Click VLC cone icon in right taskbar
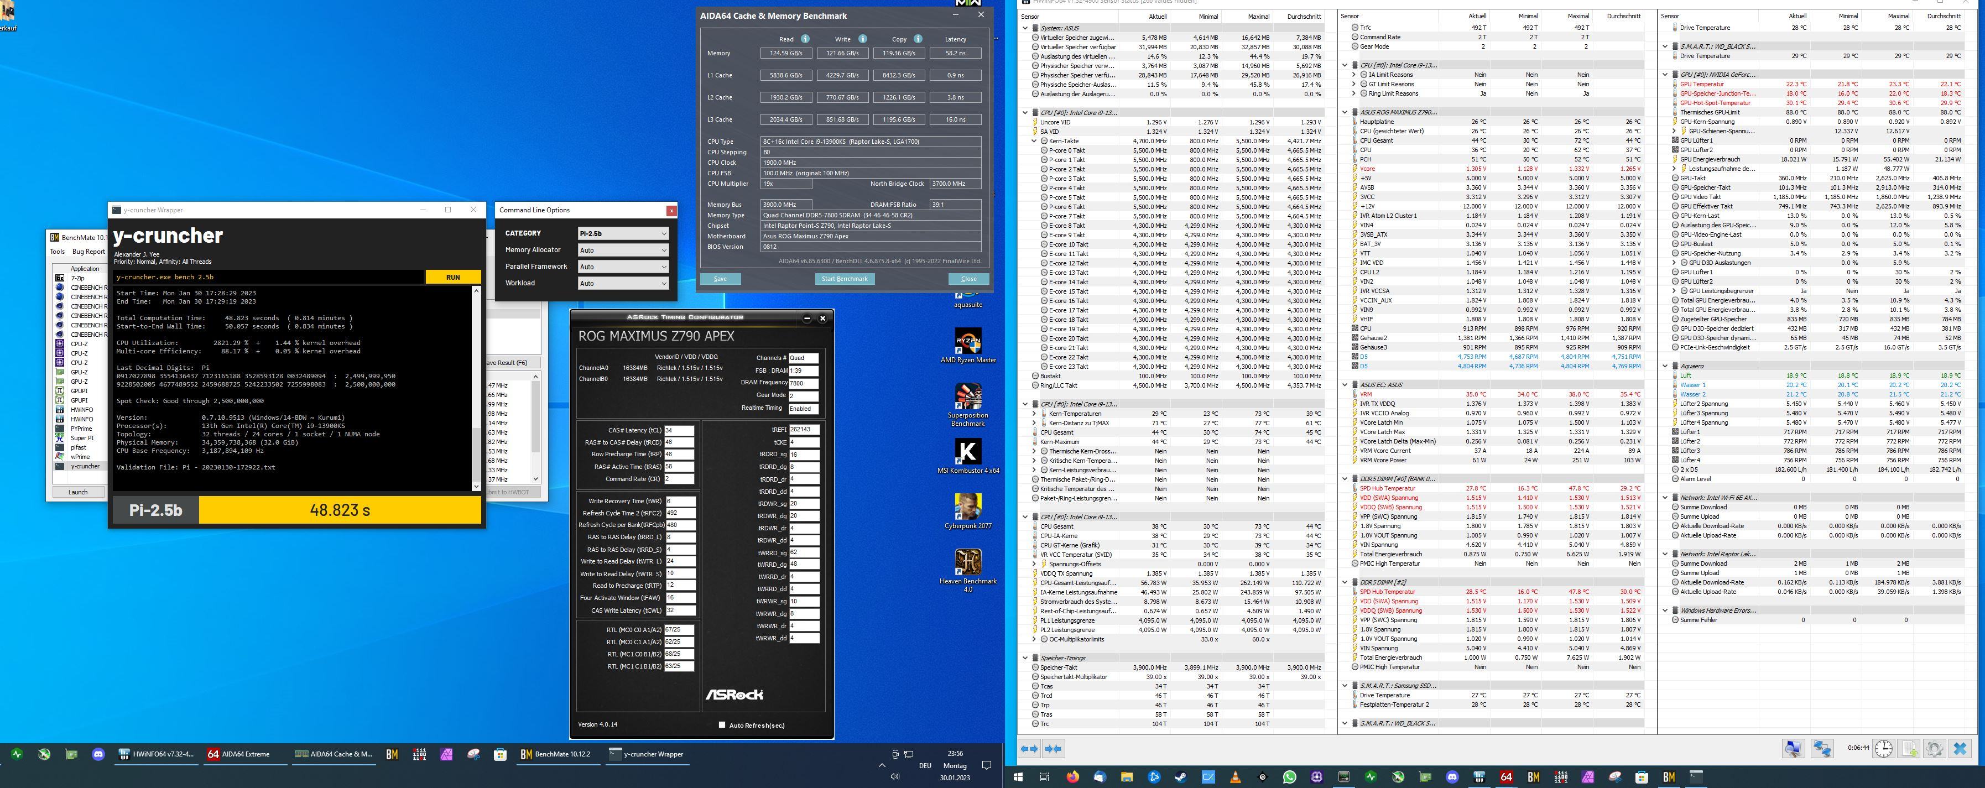Screen dimensions: 1985x788 tap(1234, 777)
